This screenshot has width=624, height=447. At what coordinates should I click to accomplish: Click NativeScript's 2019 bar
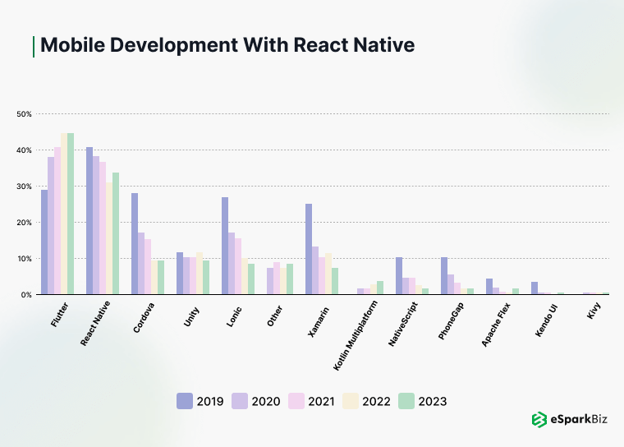[x=399, y=276]
